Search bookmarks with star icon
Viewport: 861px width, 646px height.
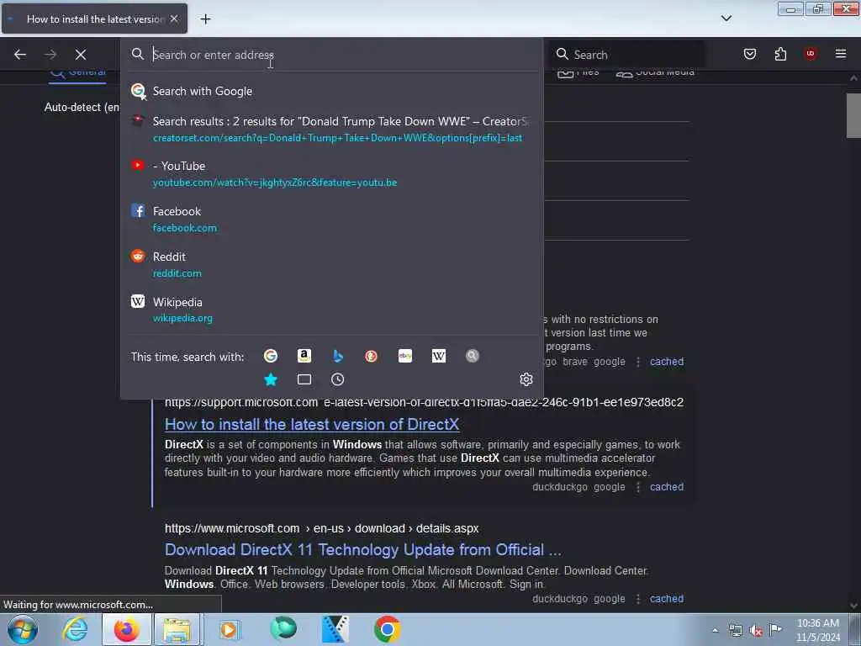click(x=271, y=379)
